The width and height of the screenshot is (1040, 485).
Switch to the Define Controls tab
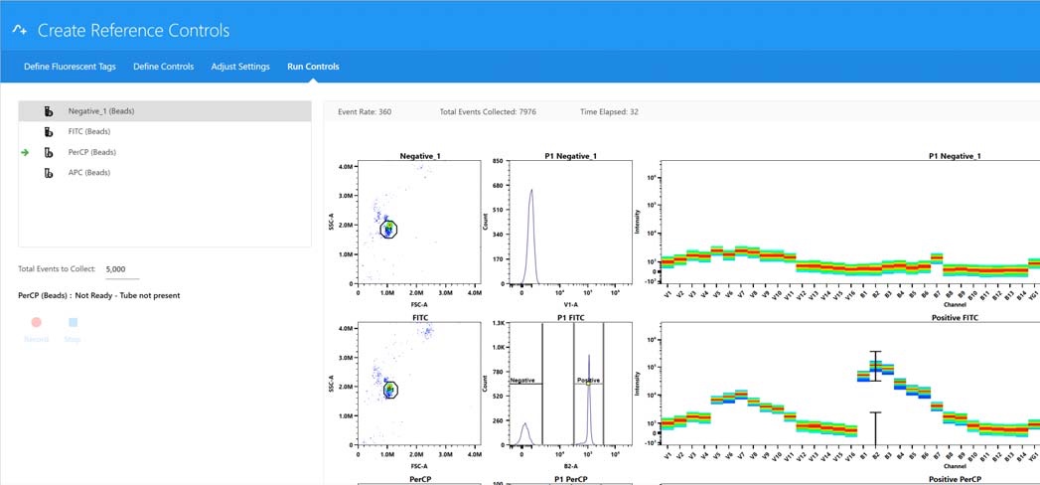click(163, 67)
